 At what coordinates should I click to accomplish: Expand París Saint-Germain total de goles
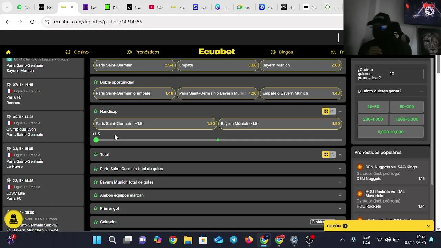(340, 169)
